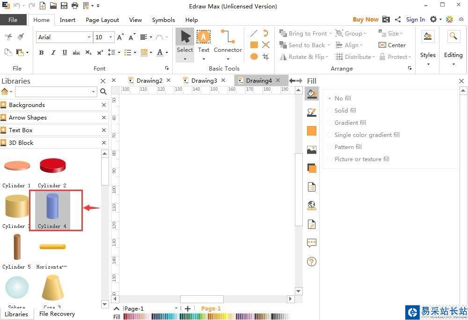This screenshot has height=320, width=468.
Task: Open the Shadow settings panel icon
Action: click(x=312, y=168)
